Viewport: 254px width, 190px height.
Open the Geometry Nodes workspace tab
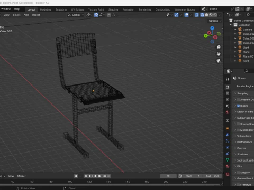185,9
